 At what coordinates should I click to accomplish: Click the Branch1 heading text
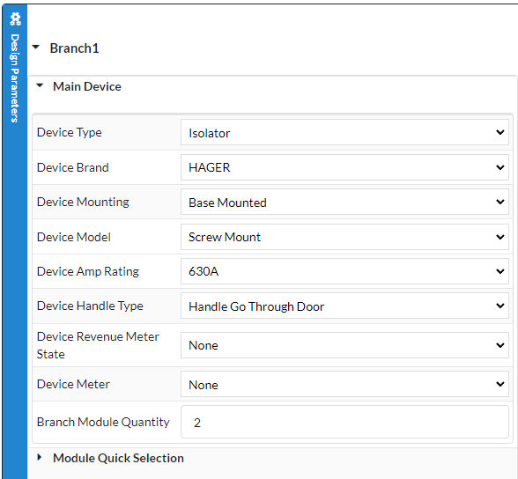(x=74, y=48)
